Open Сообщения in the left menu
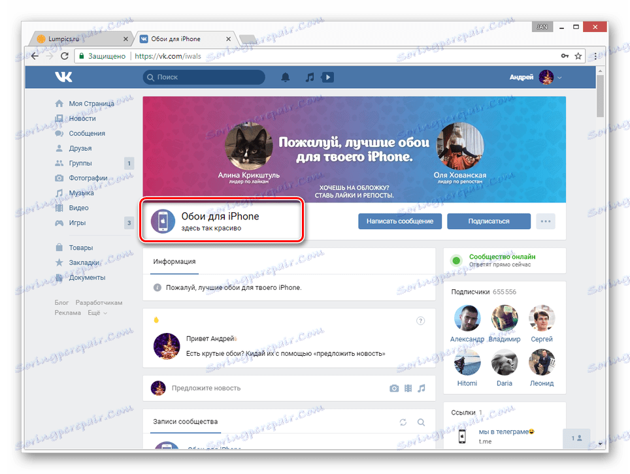The width and height of the screenshot is (630, 474). (x=87, y=133)
